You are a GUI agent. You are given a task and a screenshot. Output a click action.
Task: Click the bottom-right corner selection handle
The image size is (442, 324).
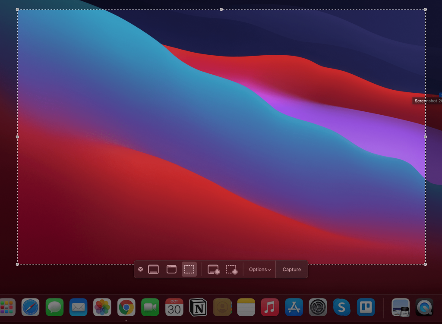pos(425,264)
